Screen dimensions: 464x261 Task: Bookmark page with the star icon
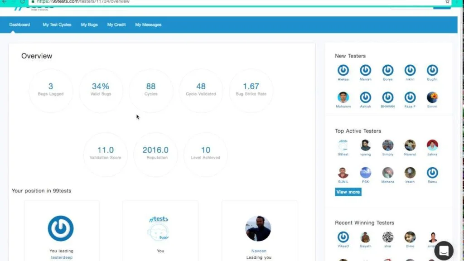pyautogui.click(x=447, y=2)
